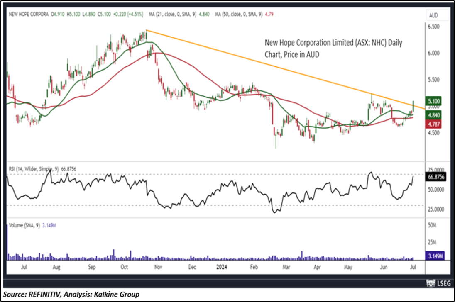Image resolution: width=455 pixels, height=302 pixels.
Task: Click the 5.500 price axis label
Action: (x=434, y=80)
